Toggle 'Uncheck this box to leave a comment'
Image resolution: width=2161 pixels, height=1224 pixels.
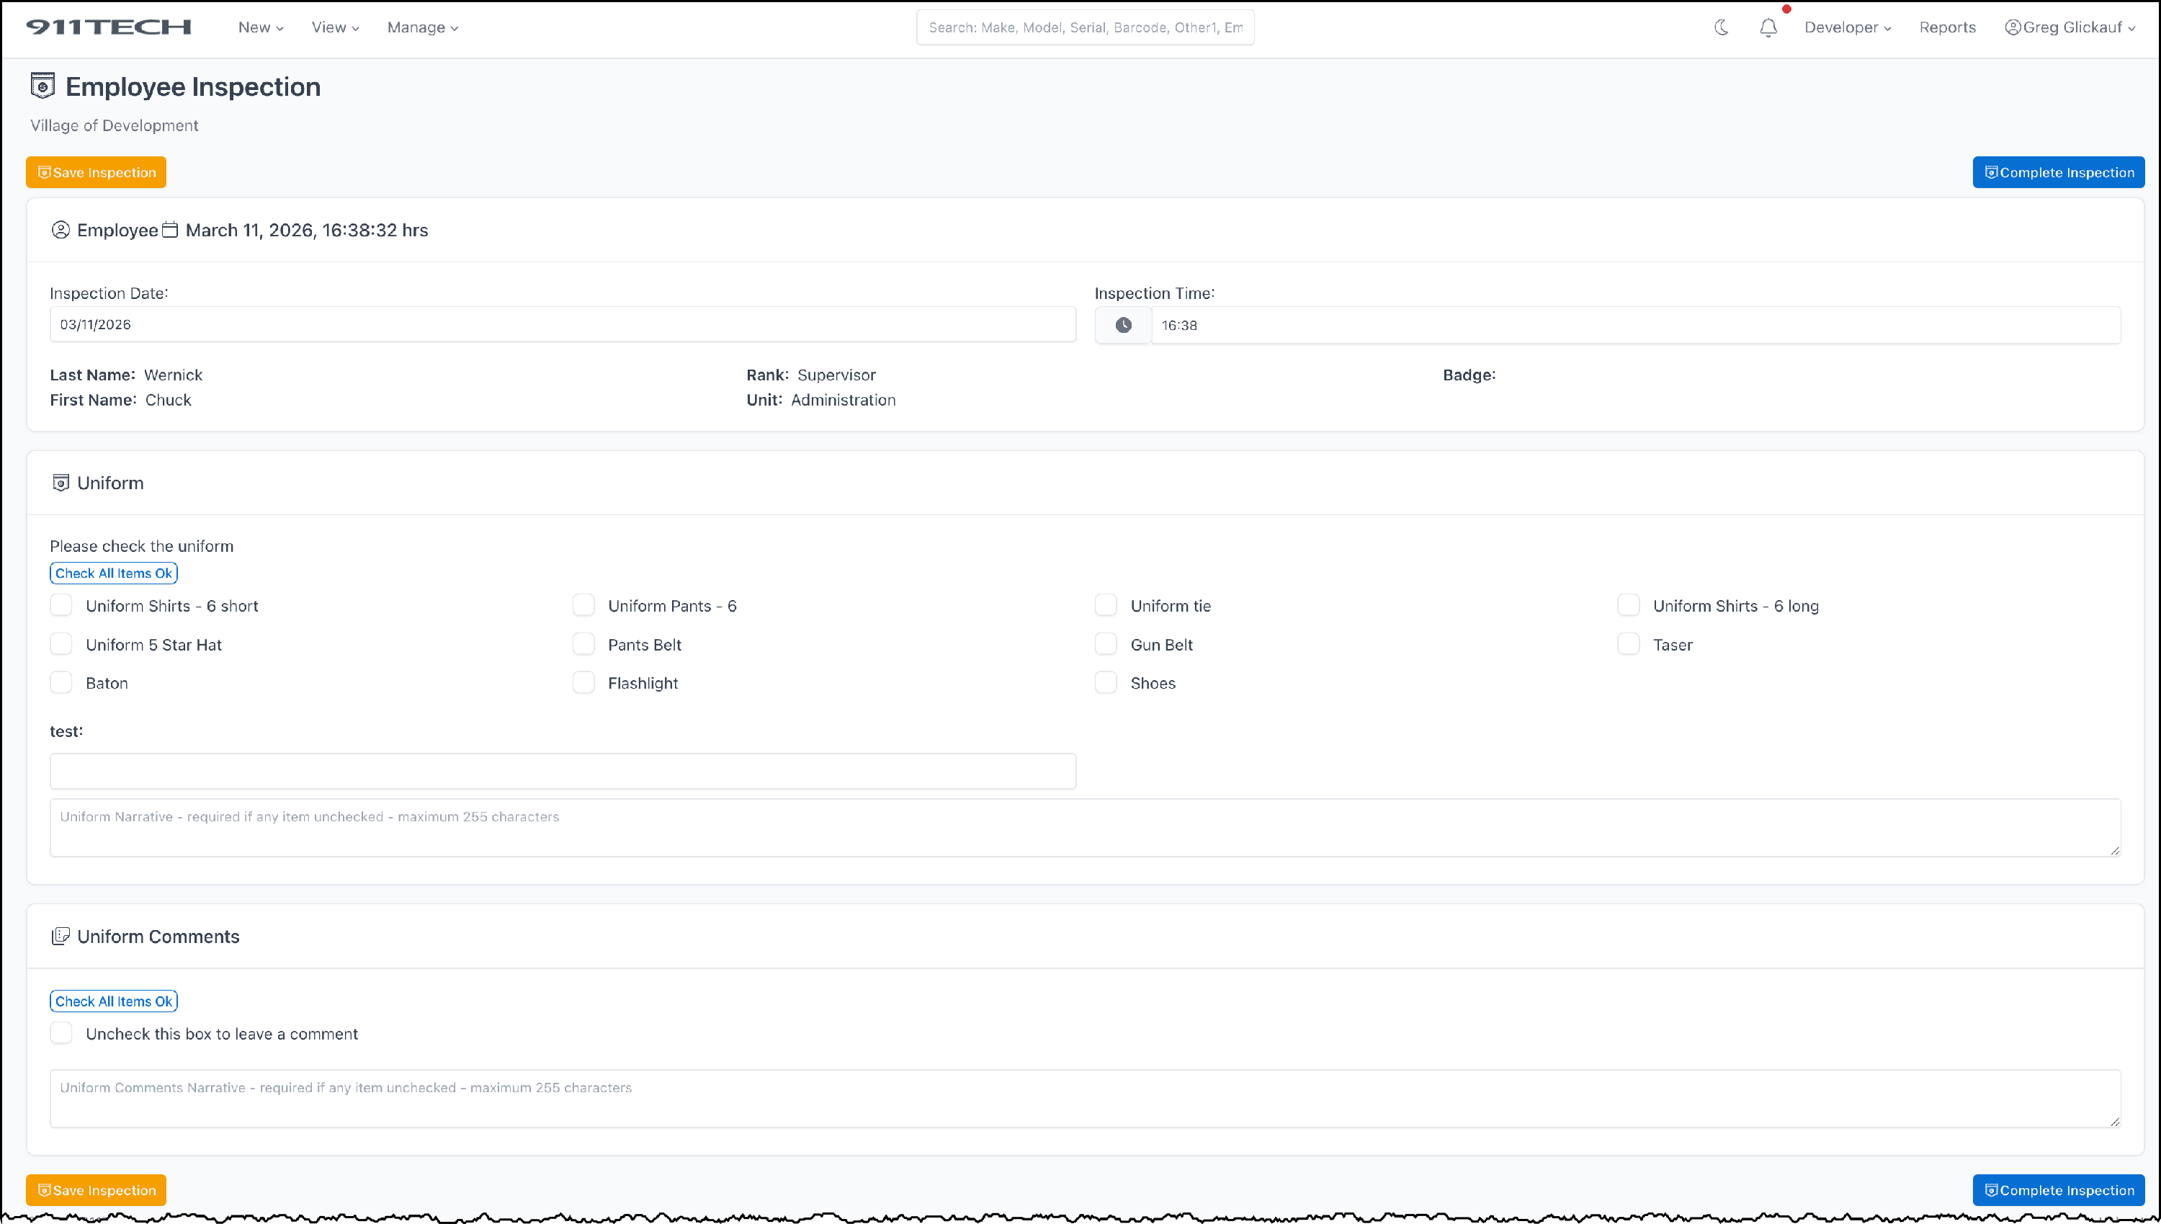tap(61, 1033)
